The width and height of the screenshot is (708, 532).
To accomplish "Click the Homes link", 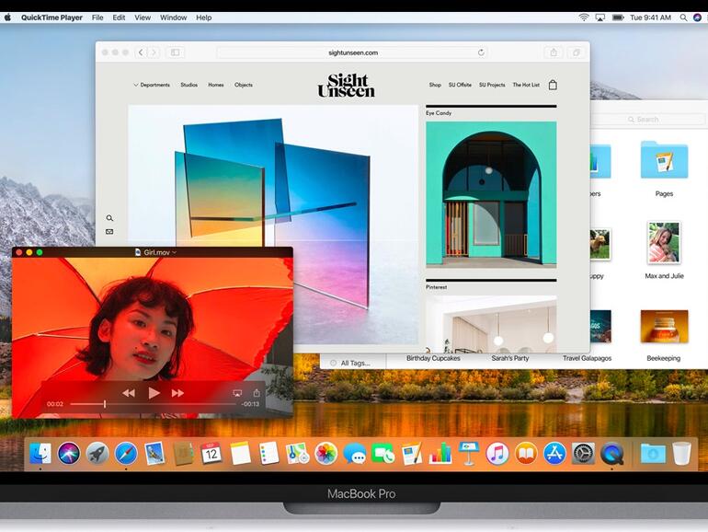I will tap(216, 85).
